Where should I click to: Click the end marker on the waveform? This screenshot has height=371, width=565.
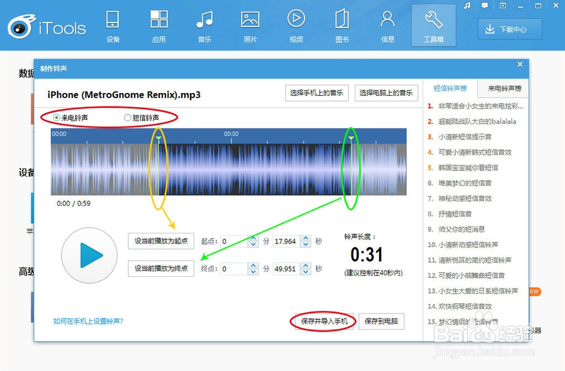[x=351, y=138]
